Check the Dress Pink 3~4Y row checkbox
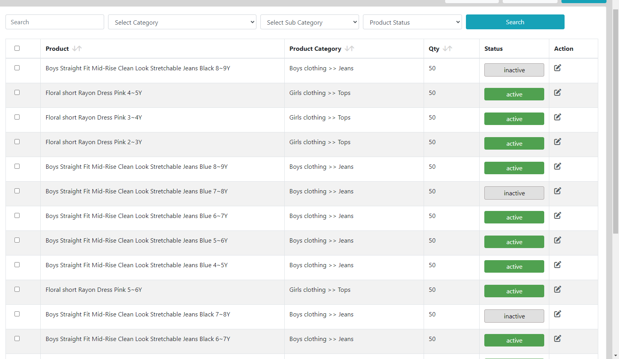 tap(17, 117)
